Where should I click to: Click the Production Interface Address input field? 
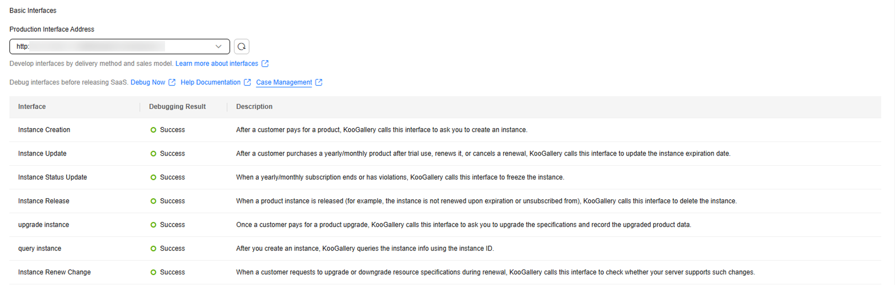pos(111,46)
